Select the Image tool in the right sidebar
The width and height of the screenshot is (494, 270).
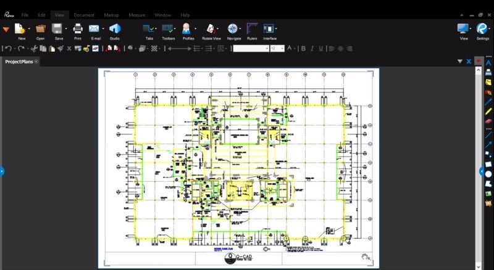click(488, 194)
